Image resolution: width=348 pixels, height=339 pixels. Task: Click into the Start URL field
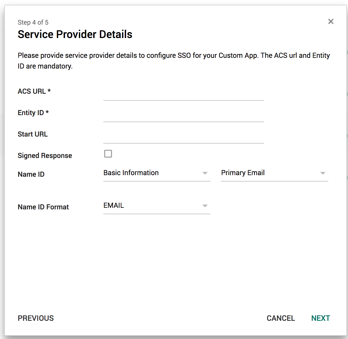pyautogui.click(x=183, y=137)
